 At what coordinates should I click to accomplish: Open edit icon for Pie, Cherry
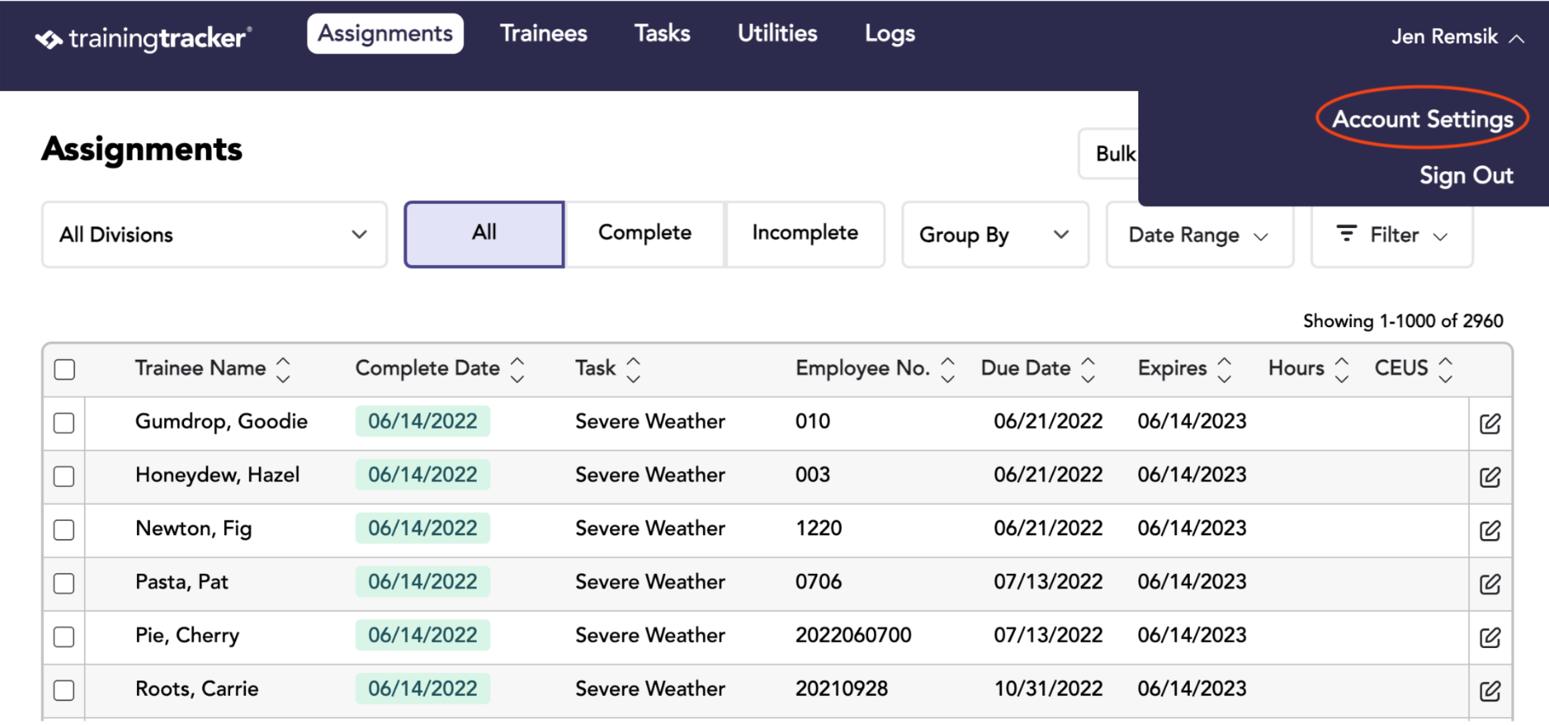click(1489, 637)
